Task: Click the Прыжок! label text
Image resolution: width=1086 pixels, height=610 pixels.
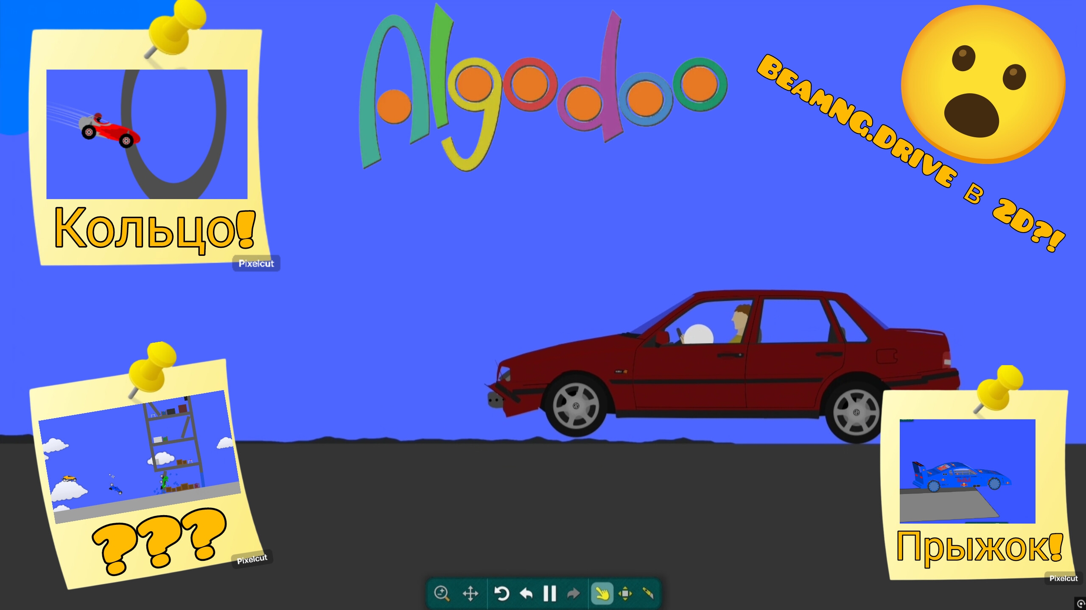Action: point(979,547)
